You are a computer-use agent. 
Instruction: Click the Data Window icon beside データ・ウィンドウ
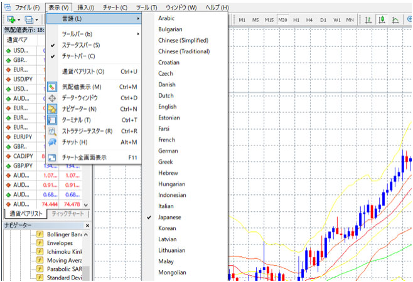click(x=52, y=98)
